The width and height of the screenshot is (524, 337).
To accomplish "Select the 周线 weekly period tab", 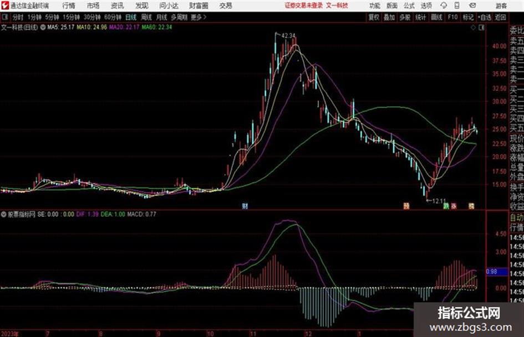I will click(146, 17).
